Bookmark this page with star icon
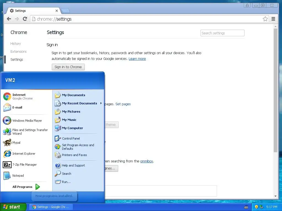The height and width of the screenshot is (211, 282). coord(265,19)
